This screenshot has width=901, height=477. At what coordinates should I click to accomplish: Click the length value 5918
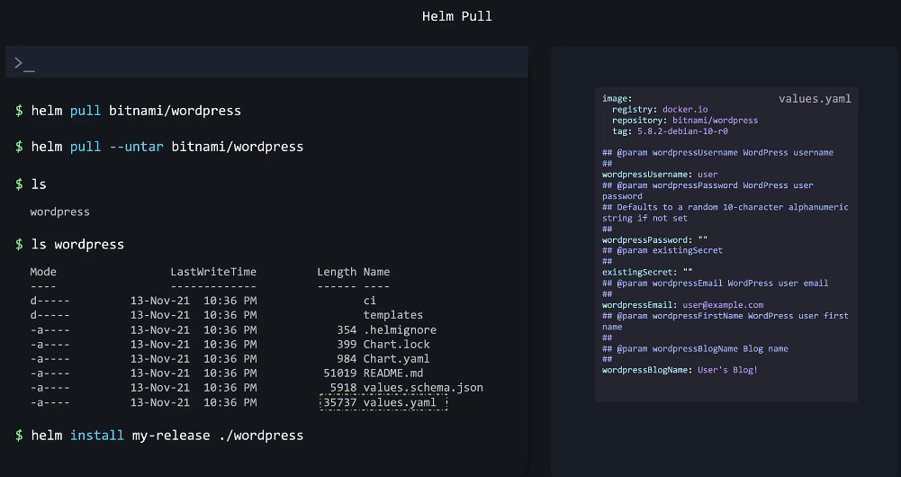[343, 387]
